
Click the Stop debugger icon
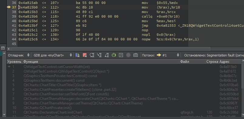pyautogui.click(x=85, y=55)
